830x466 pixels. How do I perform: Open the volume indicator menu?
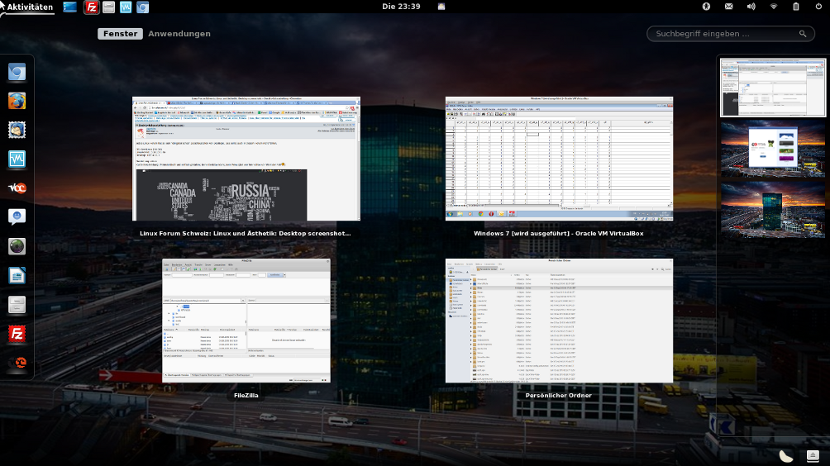point(751,7)
